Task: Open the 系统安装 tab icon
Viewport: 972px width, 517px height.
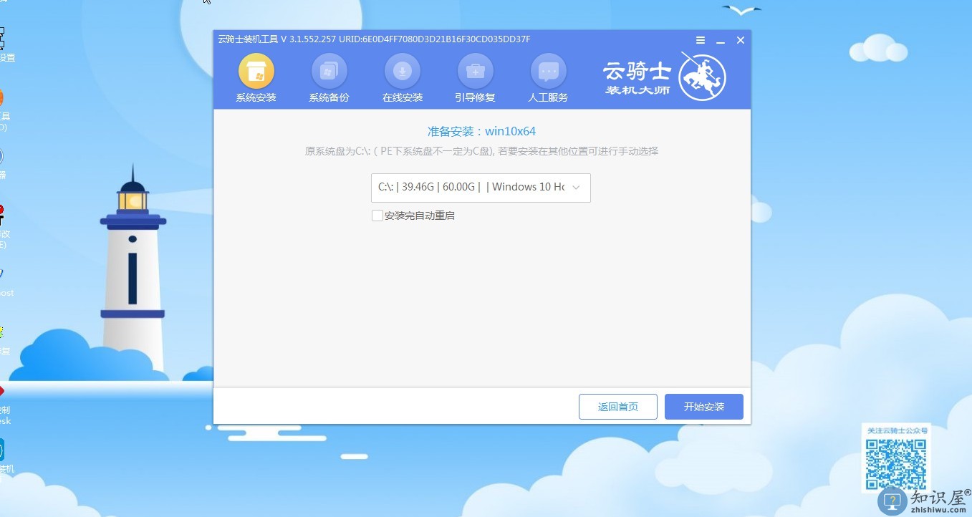Action: point(256,72)
